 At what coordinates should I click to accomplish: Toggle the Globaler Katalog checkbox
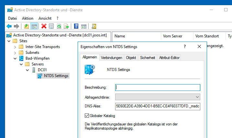point(87,116)
